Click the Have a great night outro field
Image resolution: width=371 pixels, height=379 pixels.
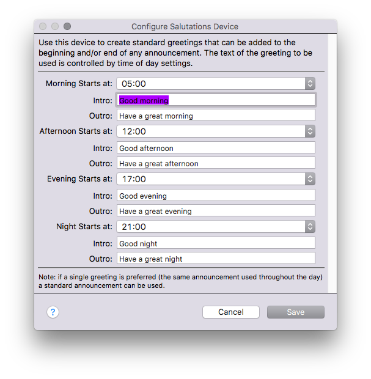tap(216, 258)
